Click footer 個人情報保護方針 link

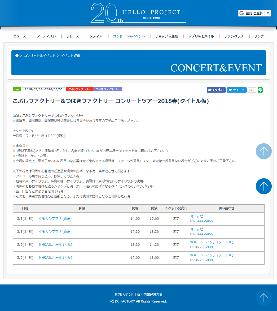click(150, 295)
